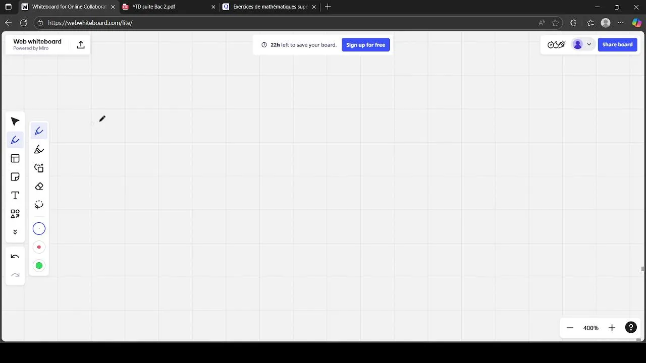Open the timer reactions icons
Viewport: 646px width, 363px height.
click(x=556, y=44)
